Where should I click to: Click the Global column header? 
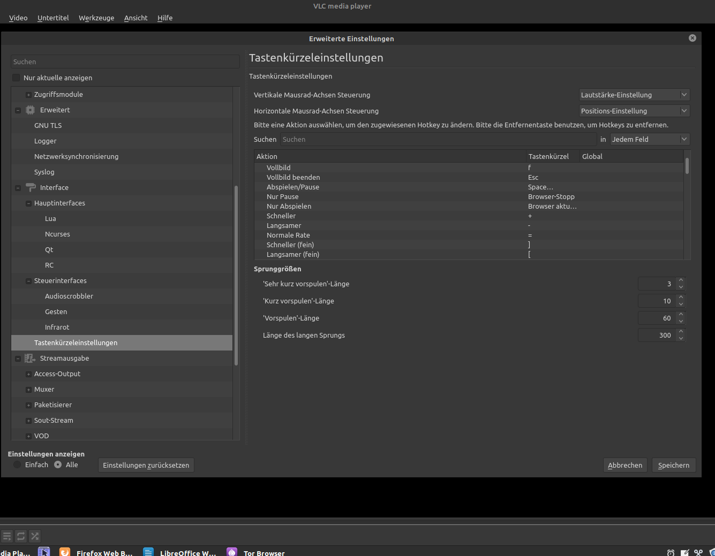point(631,156)
